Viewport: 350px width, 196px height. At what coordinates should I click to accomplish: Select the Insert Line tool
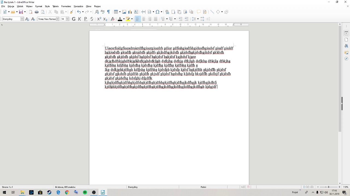[x=212, y=12]
